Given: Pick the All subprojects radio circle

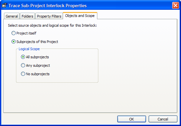Looking at the screenshot, I should (x=23, y=57).
